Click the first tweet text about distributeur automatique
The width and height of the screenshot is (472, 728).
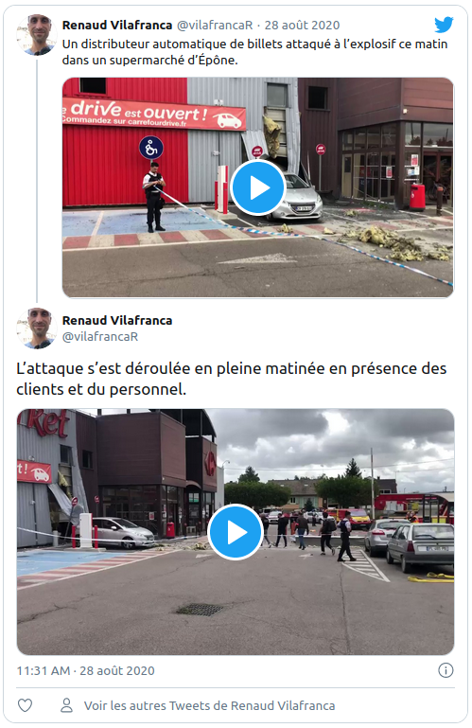point(254,52)
